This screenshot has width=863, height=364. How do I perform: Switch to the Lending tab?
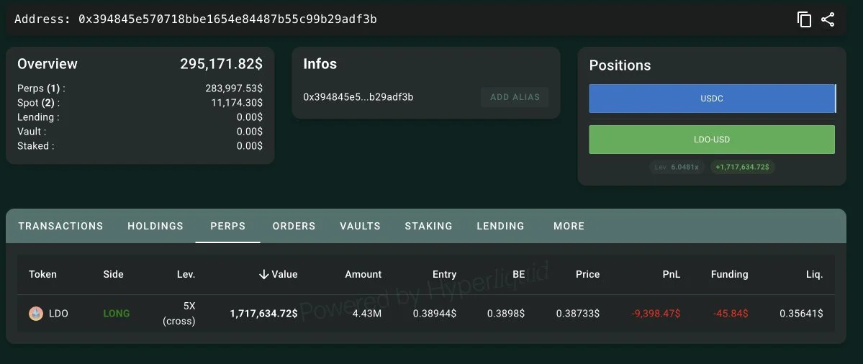tap(500, 226)
